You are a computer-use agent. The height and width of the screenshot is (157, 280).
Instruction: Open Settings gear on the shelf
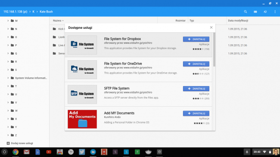159,152
